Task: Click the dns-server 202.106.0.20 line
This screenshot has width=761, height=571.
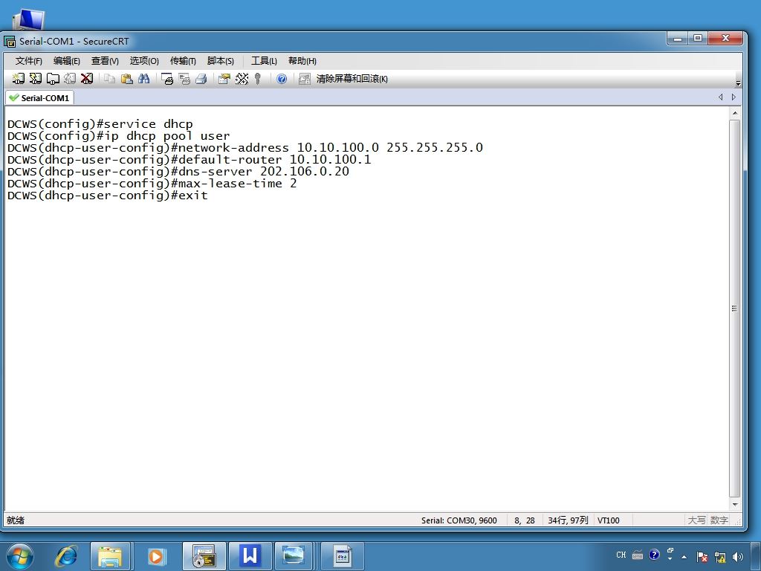Action: (x=178, y=172)
